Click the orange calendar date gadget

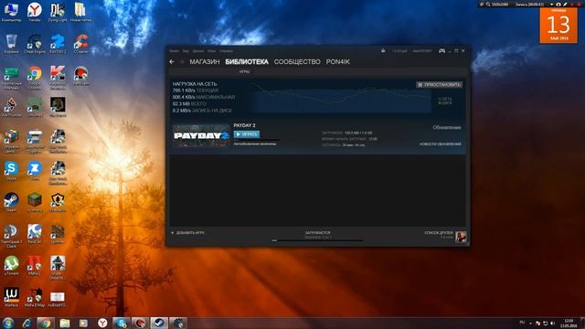click(558, 26)
